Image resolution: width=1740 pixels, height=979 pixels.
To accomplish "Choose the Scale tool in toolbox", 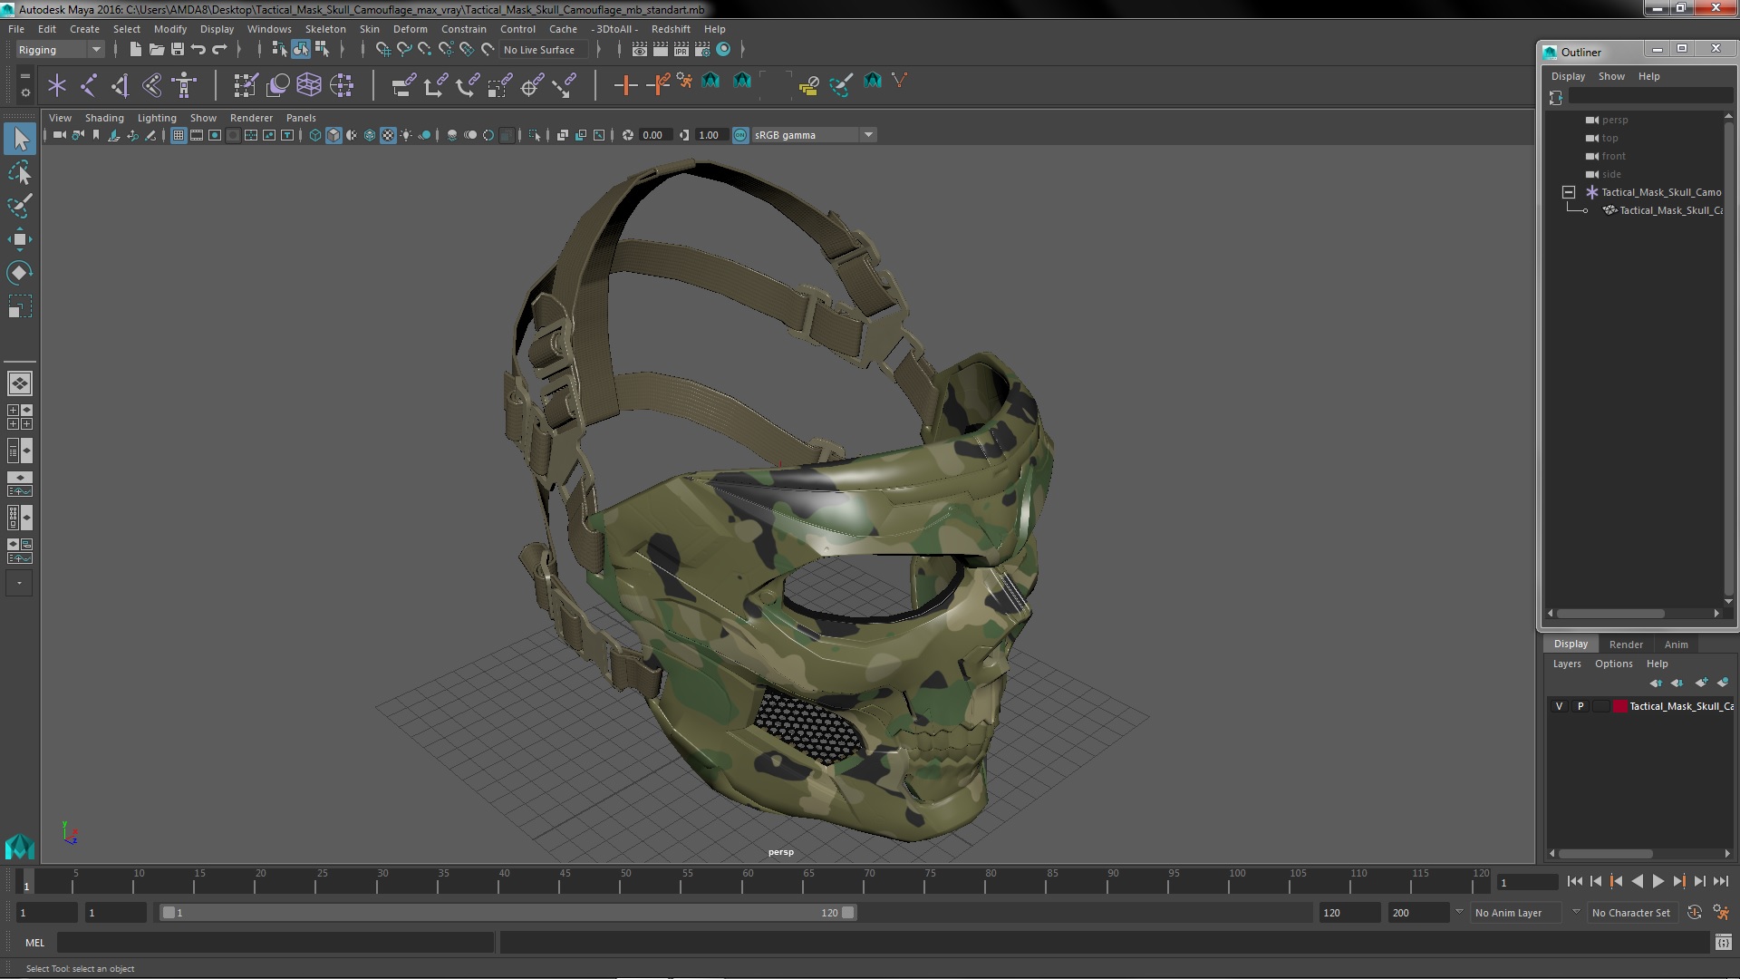I will pyautogui.click(x=20, y=307).
